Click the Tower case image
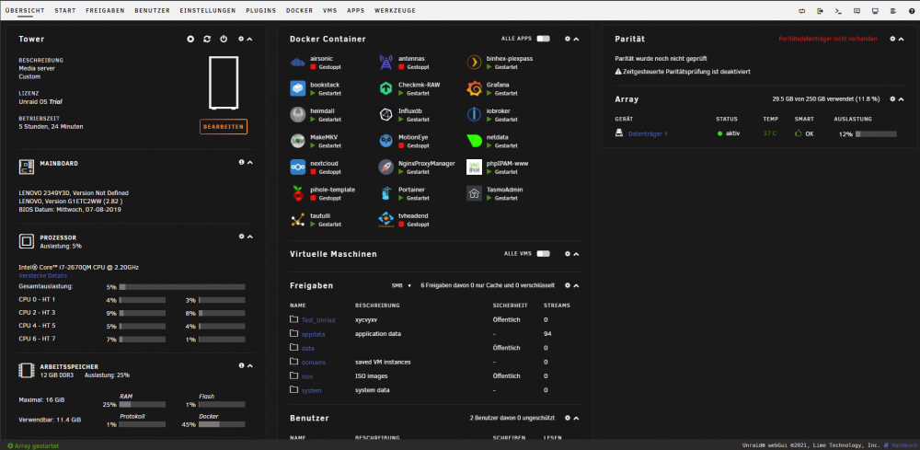The image size is (920, 450). pyautogui.click(x=224, y=82)
